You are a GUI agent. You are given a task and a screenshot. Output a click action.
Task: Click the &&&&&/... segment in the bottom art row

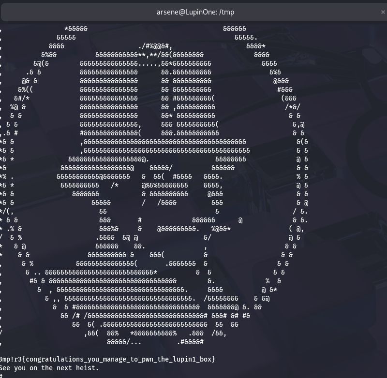coord(124,342)
